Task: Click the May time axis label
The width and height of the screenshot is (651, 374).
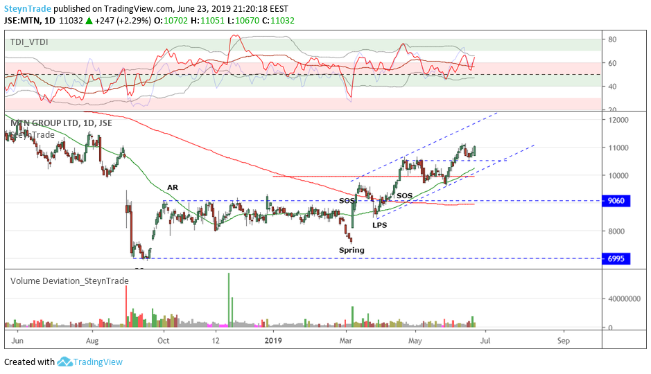Action: [415, 341]
